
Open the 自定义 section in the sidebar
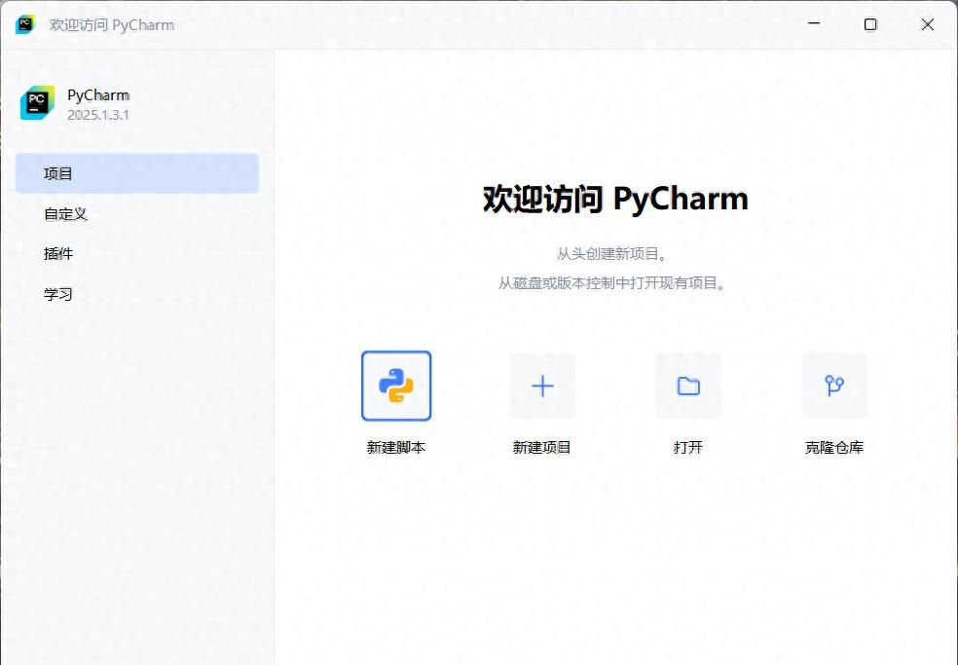click(63, 213)
